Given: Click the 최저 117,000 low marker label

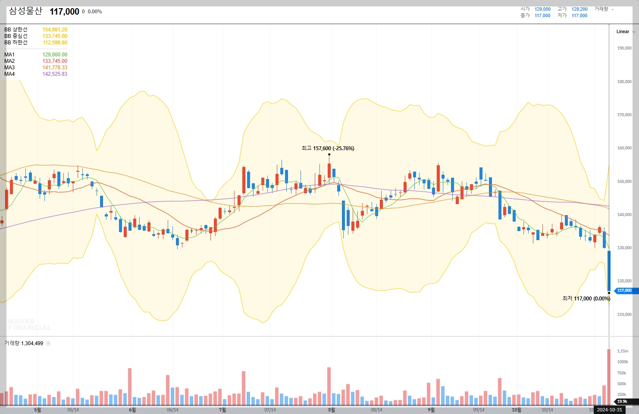Looking at the screenshot, I should click(x=586, y=299).
